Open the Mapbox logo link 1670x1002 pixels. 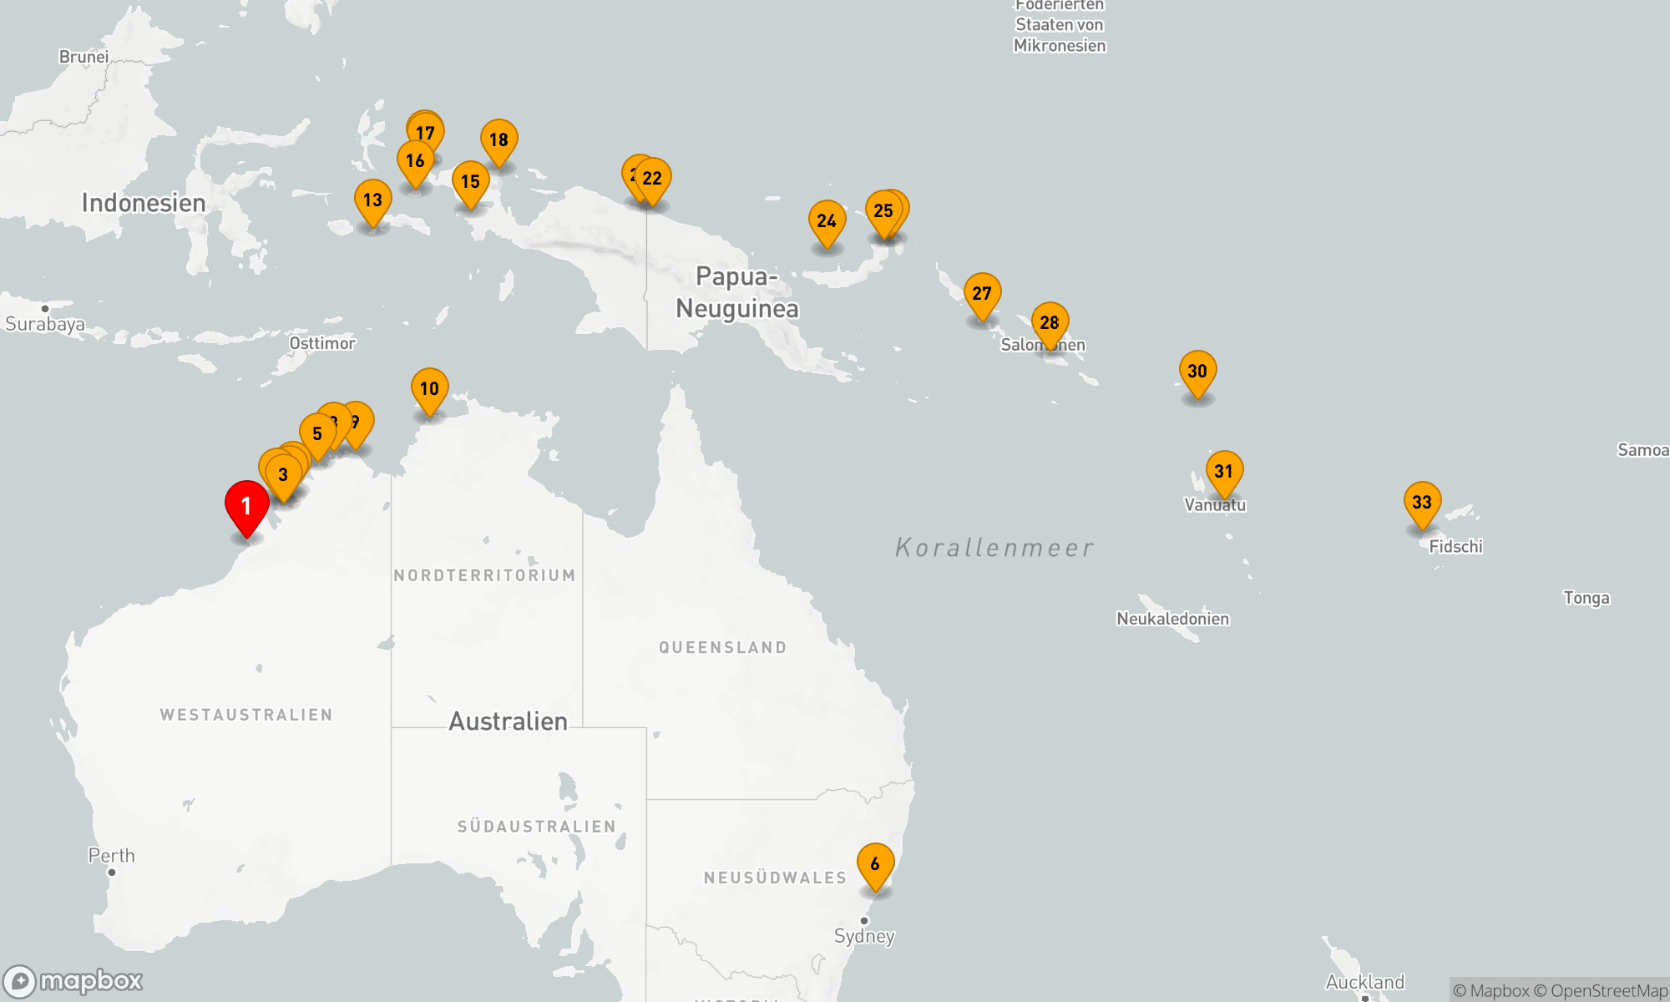pyautogui.click(x=73, y=980)
